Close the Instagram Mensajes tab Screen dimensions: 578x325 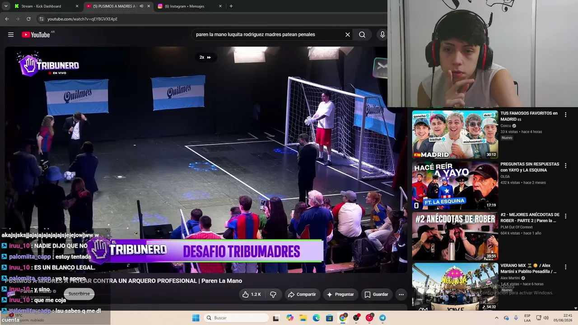pos(220,6)
